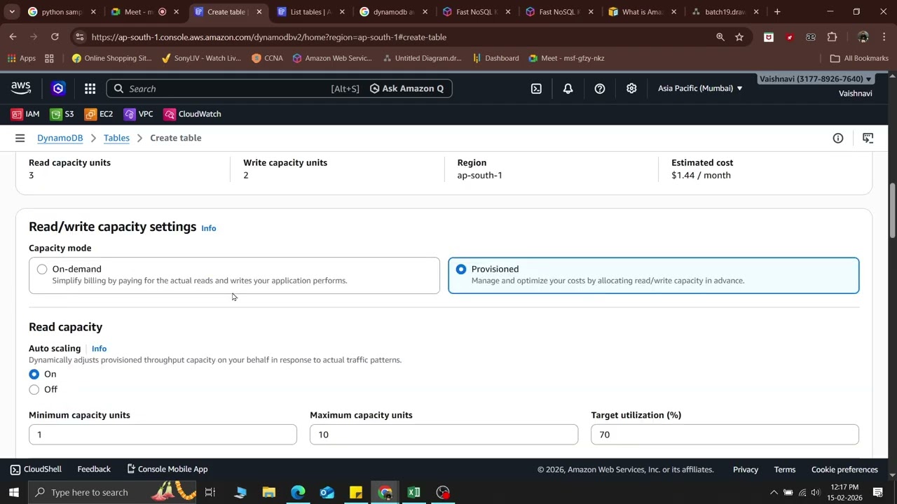Click Ask Amazon Q button
The width and height of the screenshot is (897, 504).
tap(407, 88)
